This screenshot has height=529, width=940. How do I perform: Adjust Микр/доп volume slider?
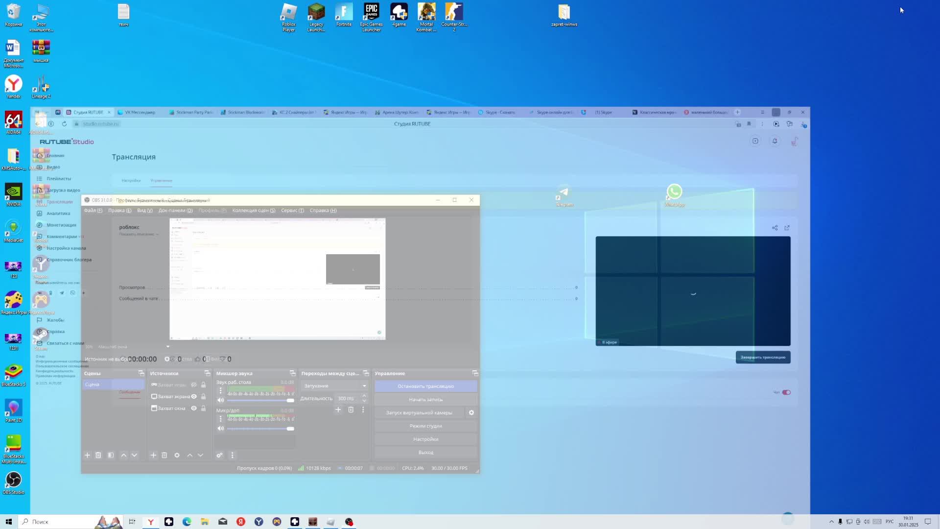(x=290, y=429)
